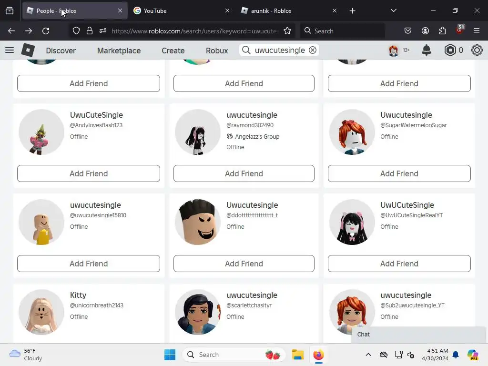Open the Robux page
This screenshot has width=488, height=366.
tap(217, 51)
